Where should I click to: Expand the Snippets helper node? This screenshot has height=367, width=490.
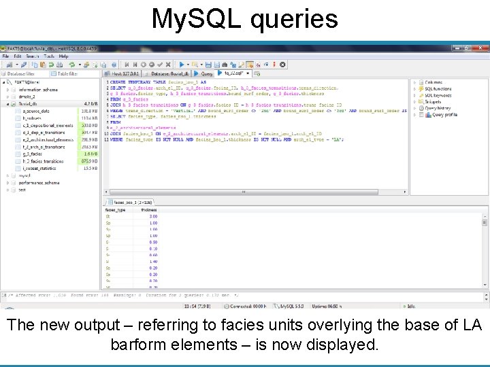coord(414,102)
